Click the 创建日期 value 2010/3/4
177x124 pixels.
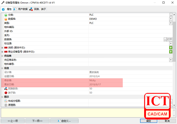click(x=94, y=76)
